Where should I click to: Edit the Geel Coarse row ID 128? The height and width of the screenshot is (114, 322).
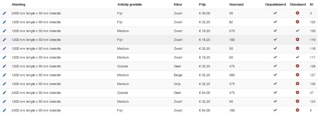[4, 66]
